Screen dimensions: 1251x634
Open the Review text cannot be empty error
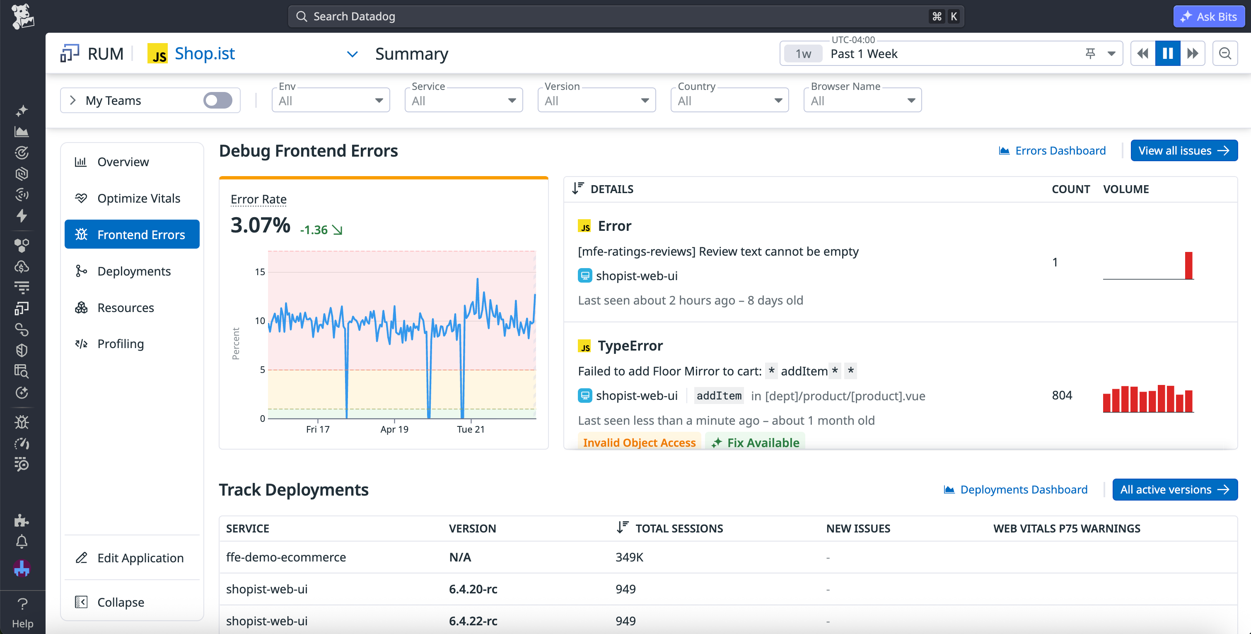pos(901,262)
